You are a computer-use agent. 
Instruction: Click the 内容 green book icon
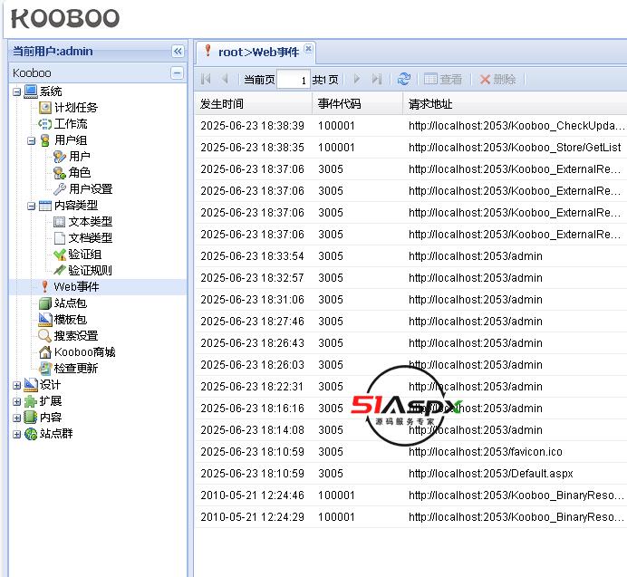(x=31, y=418)
